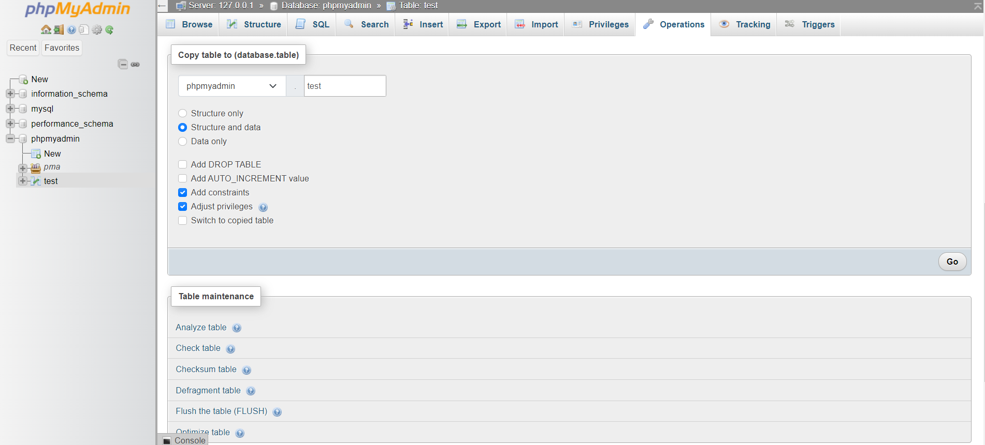Image resolution: width=985 pixels, height=445 pixels.
Task: Open the Tracking tab
Action: click(744, 24)
